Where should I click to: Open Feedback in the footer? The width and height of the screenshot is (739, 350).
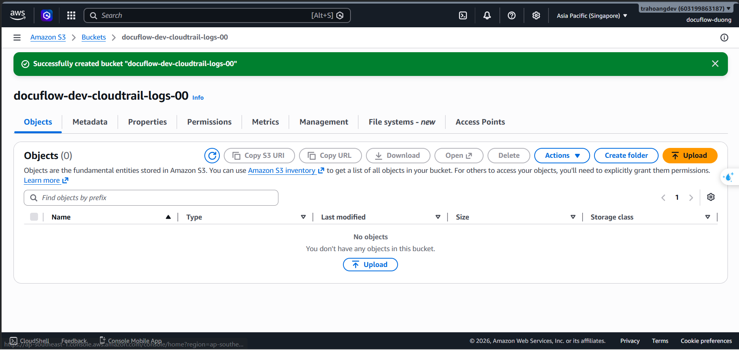(74, 341)
